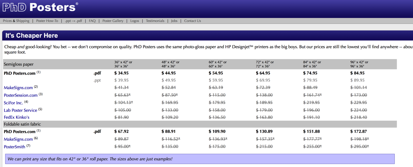Click the $ 59.95 ppt price
413x167 pixels.
pyautogui.click(x=216, y=80)
